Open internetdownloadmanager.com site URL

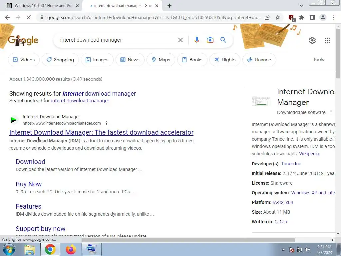point(62,123)
